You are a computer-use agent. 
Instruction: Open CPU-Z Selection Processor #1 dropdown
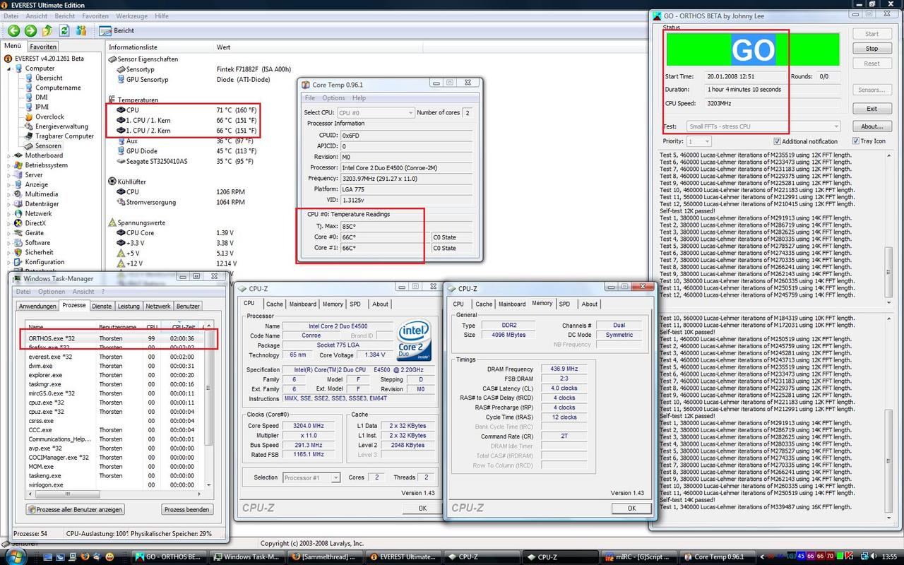(x=311, y=477)
